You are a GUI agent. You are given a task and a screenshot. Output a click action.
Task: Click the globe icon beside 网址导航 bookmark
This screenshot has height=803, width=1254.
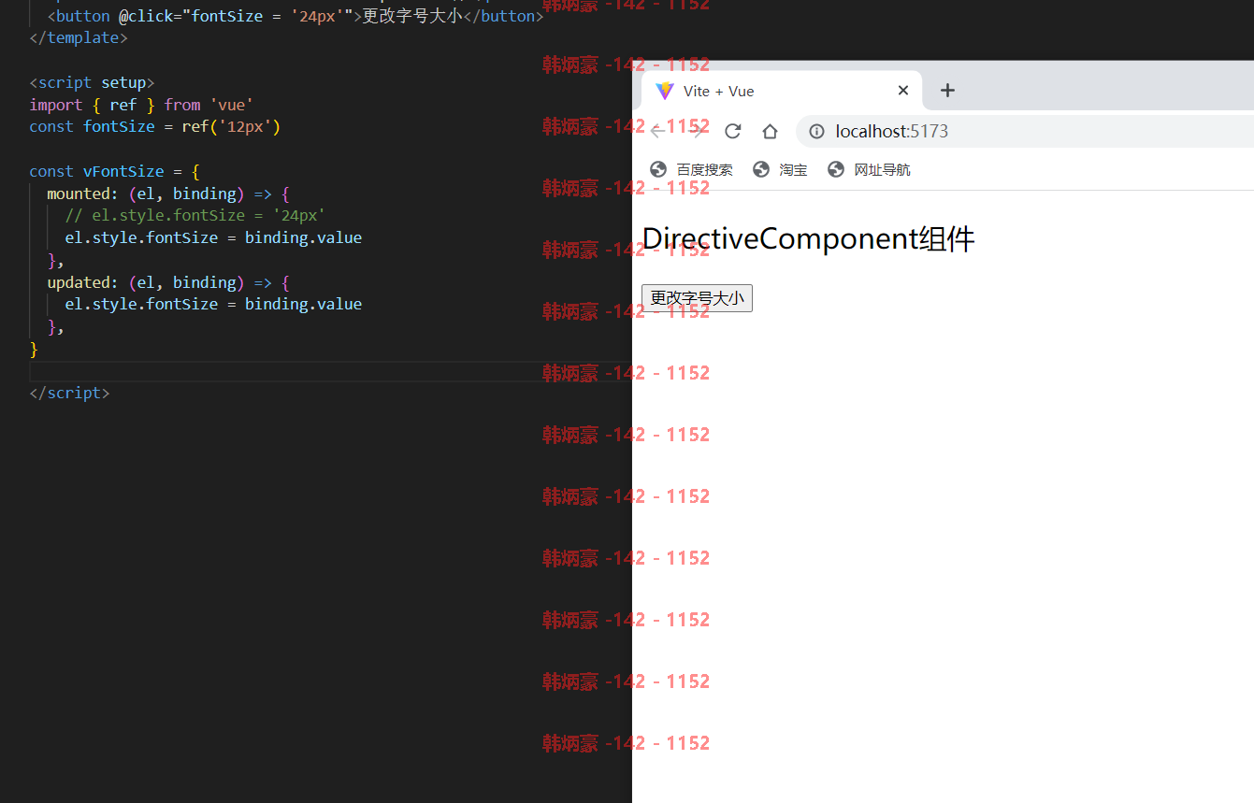[836, 169]
